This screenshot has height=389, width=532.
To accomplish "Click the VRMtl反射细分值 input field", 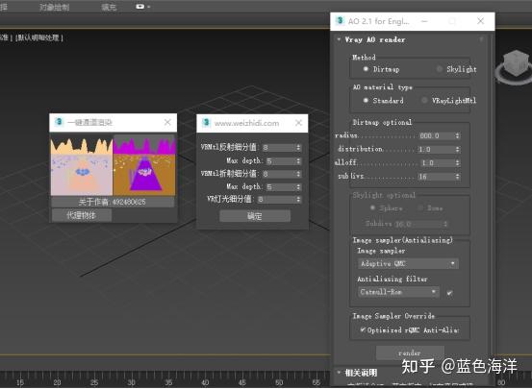I will 279,147.
